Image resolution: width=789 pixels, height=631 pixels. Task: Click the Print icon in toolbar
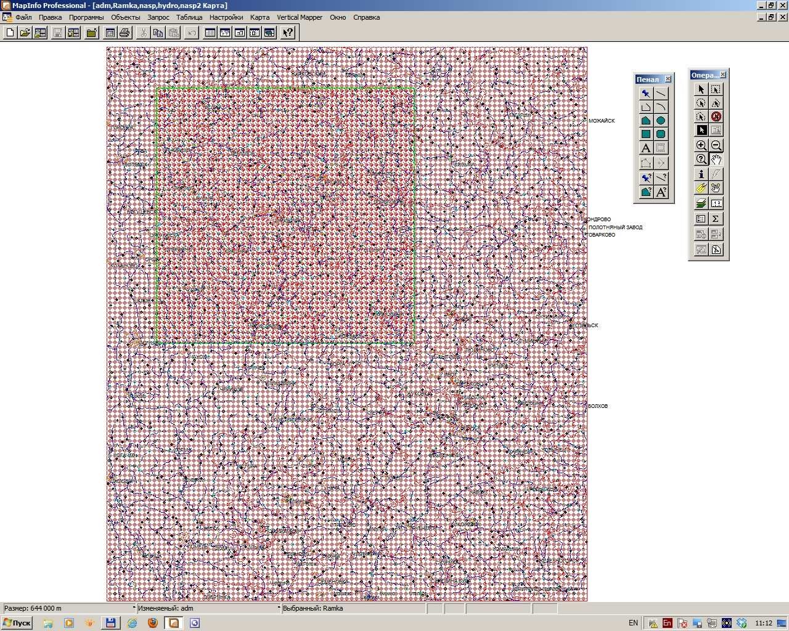pos(125,33)
